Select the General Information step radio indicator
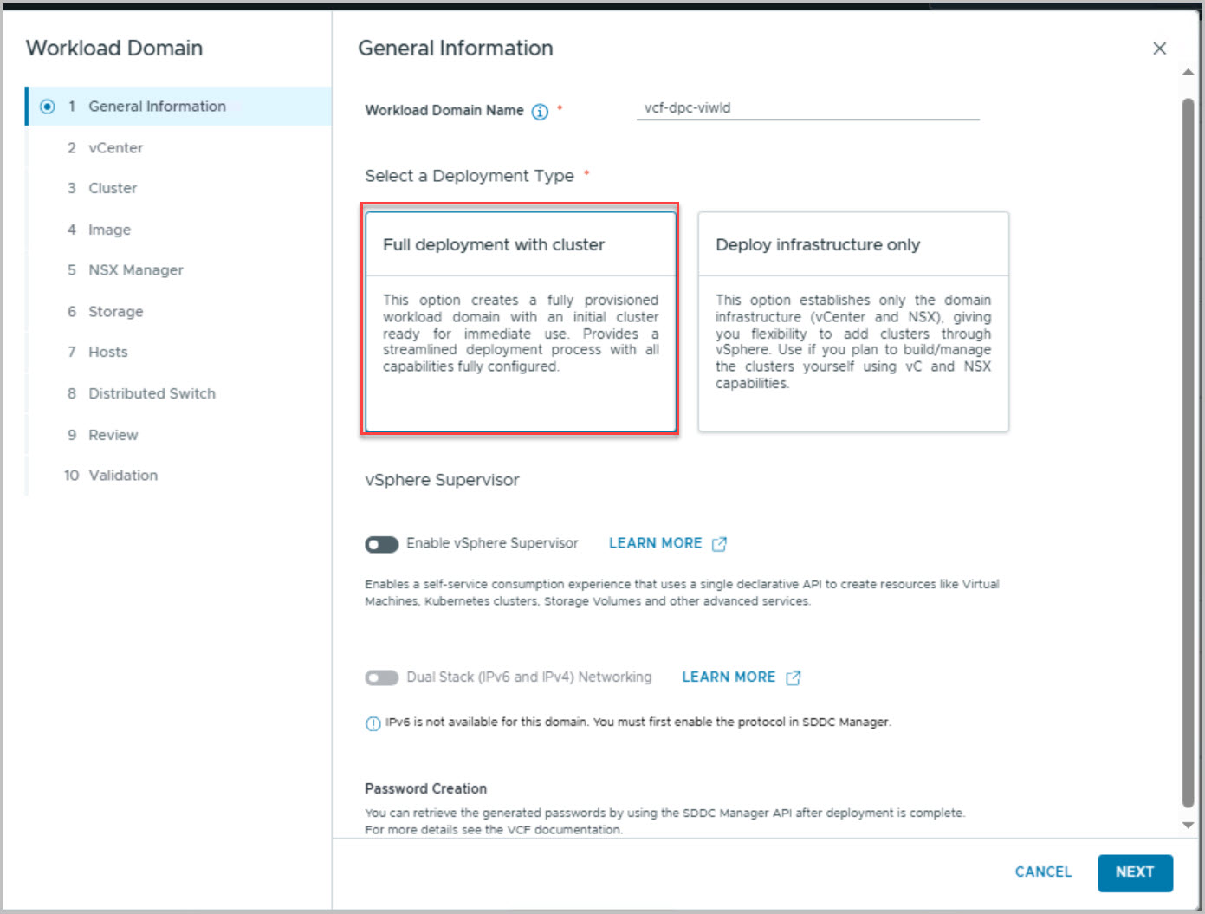The height and width of the screenshot is (914, 1205). [48, 107]
